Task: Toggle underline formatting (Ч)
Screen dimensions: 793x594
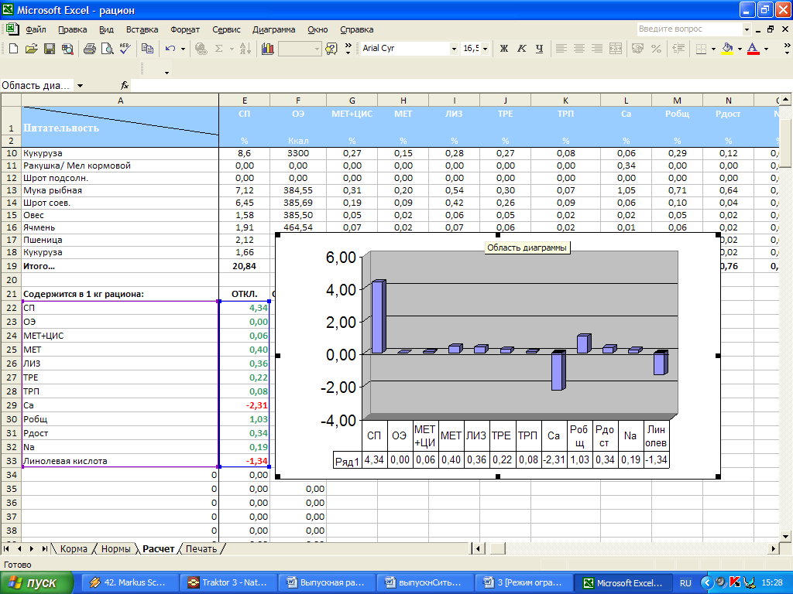Action: [540, 49]
